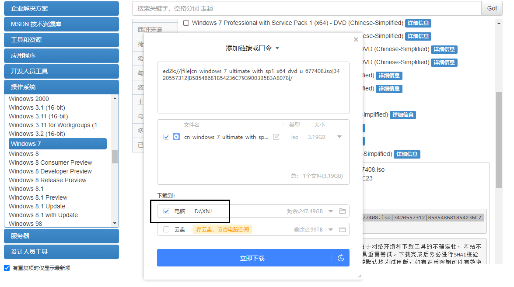Close the add link dialog
Viewport: 514px width, 287px height.
pos(356,40)
